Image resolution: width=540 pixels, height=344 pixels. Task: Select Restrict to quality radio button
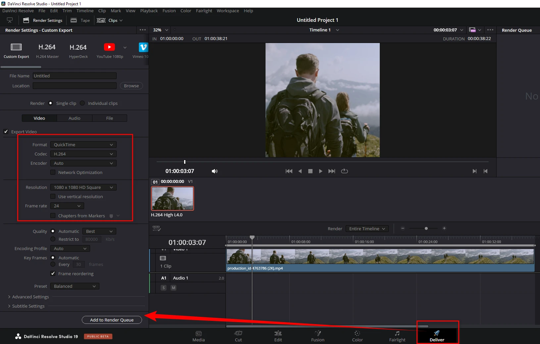coord(53,239)
